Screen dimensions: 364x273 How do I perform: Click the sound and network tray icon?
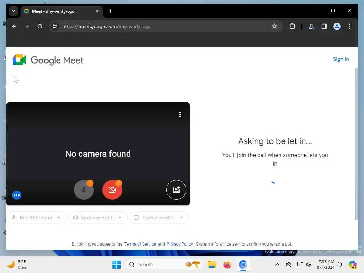coord(309,264)
